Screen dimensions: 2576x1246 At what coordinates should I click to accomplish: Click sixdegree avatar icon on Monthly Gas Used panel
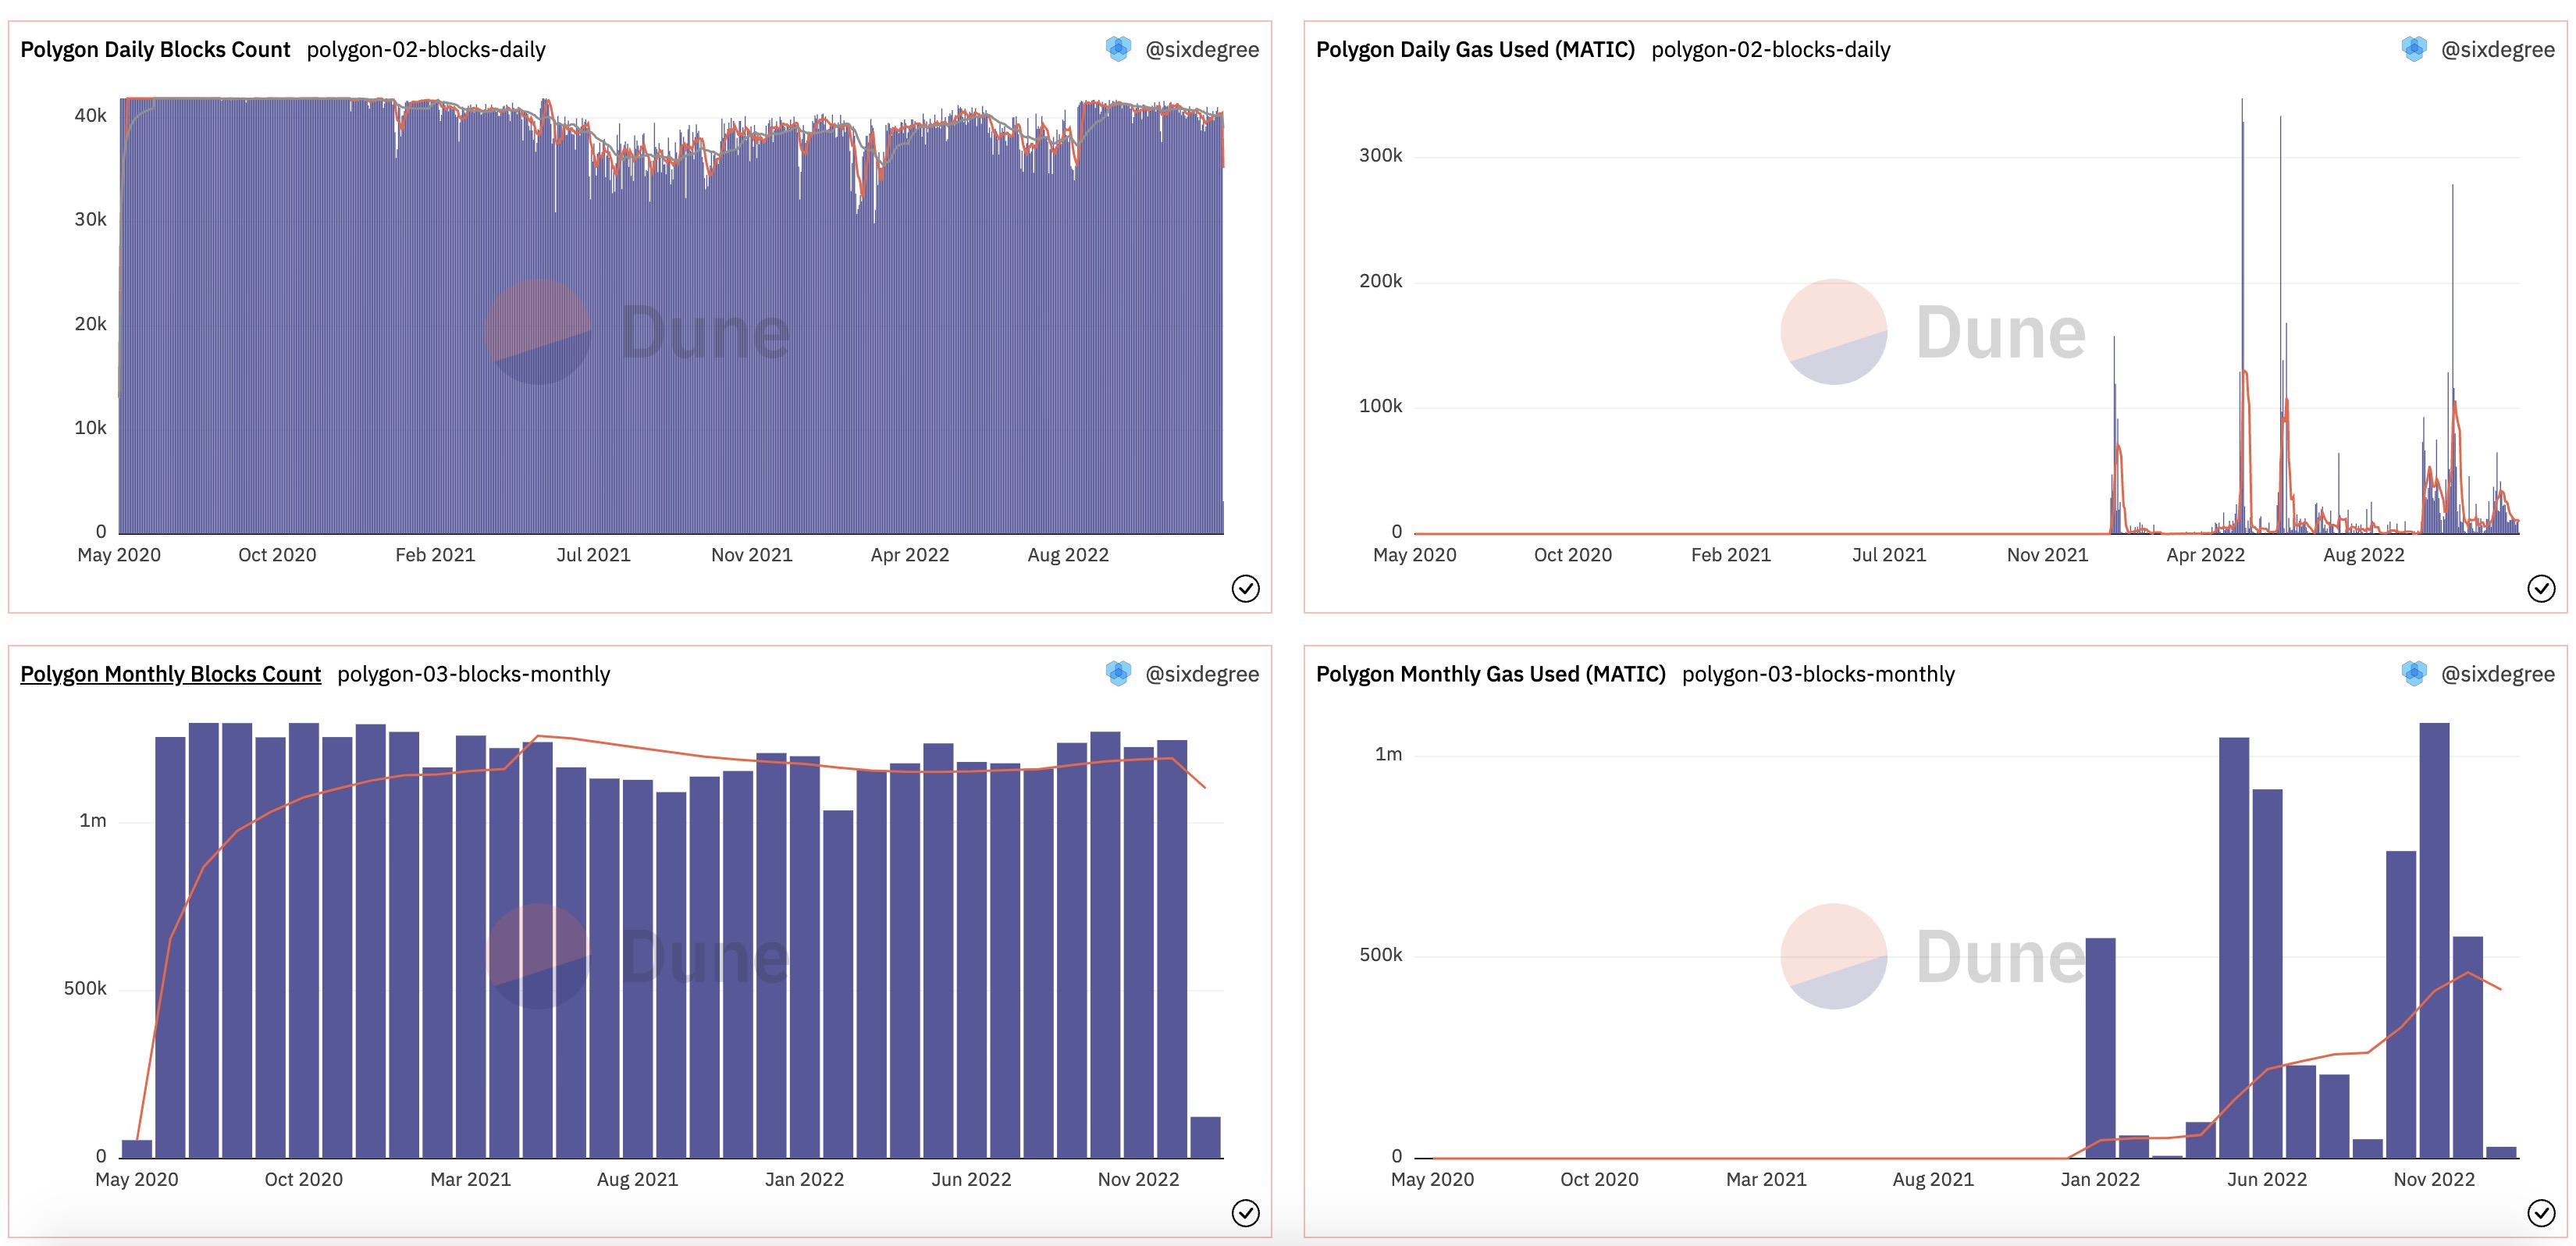pos(2414,673)
